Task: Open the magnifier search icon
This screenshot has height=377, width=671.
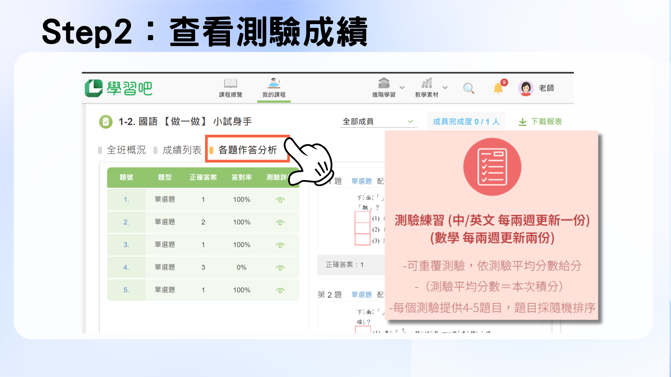Action: pyautogui.click(x=468, y=88)
